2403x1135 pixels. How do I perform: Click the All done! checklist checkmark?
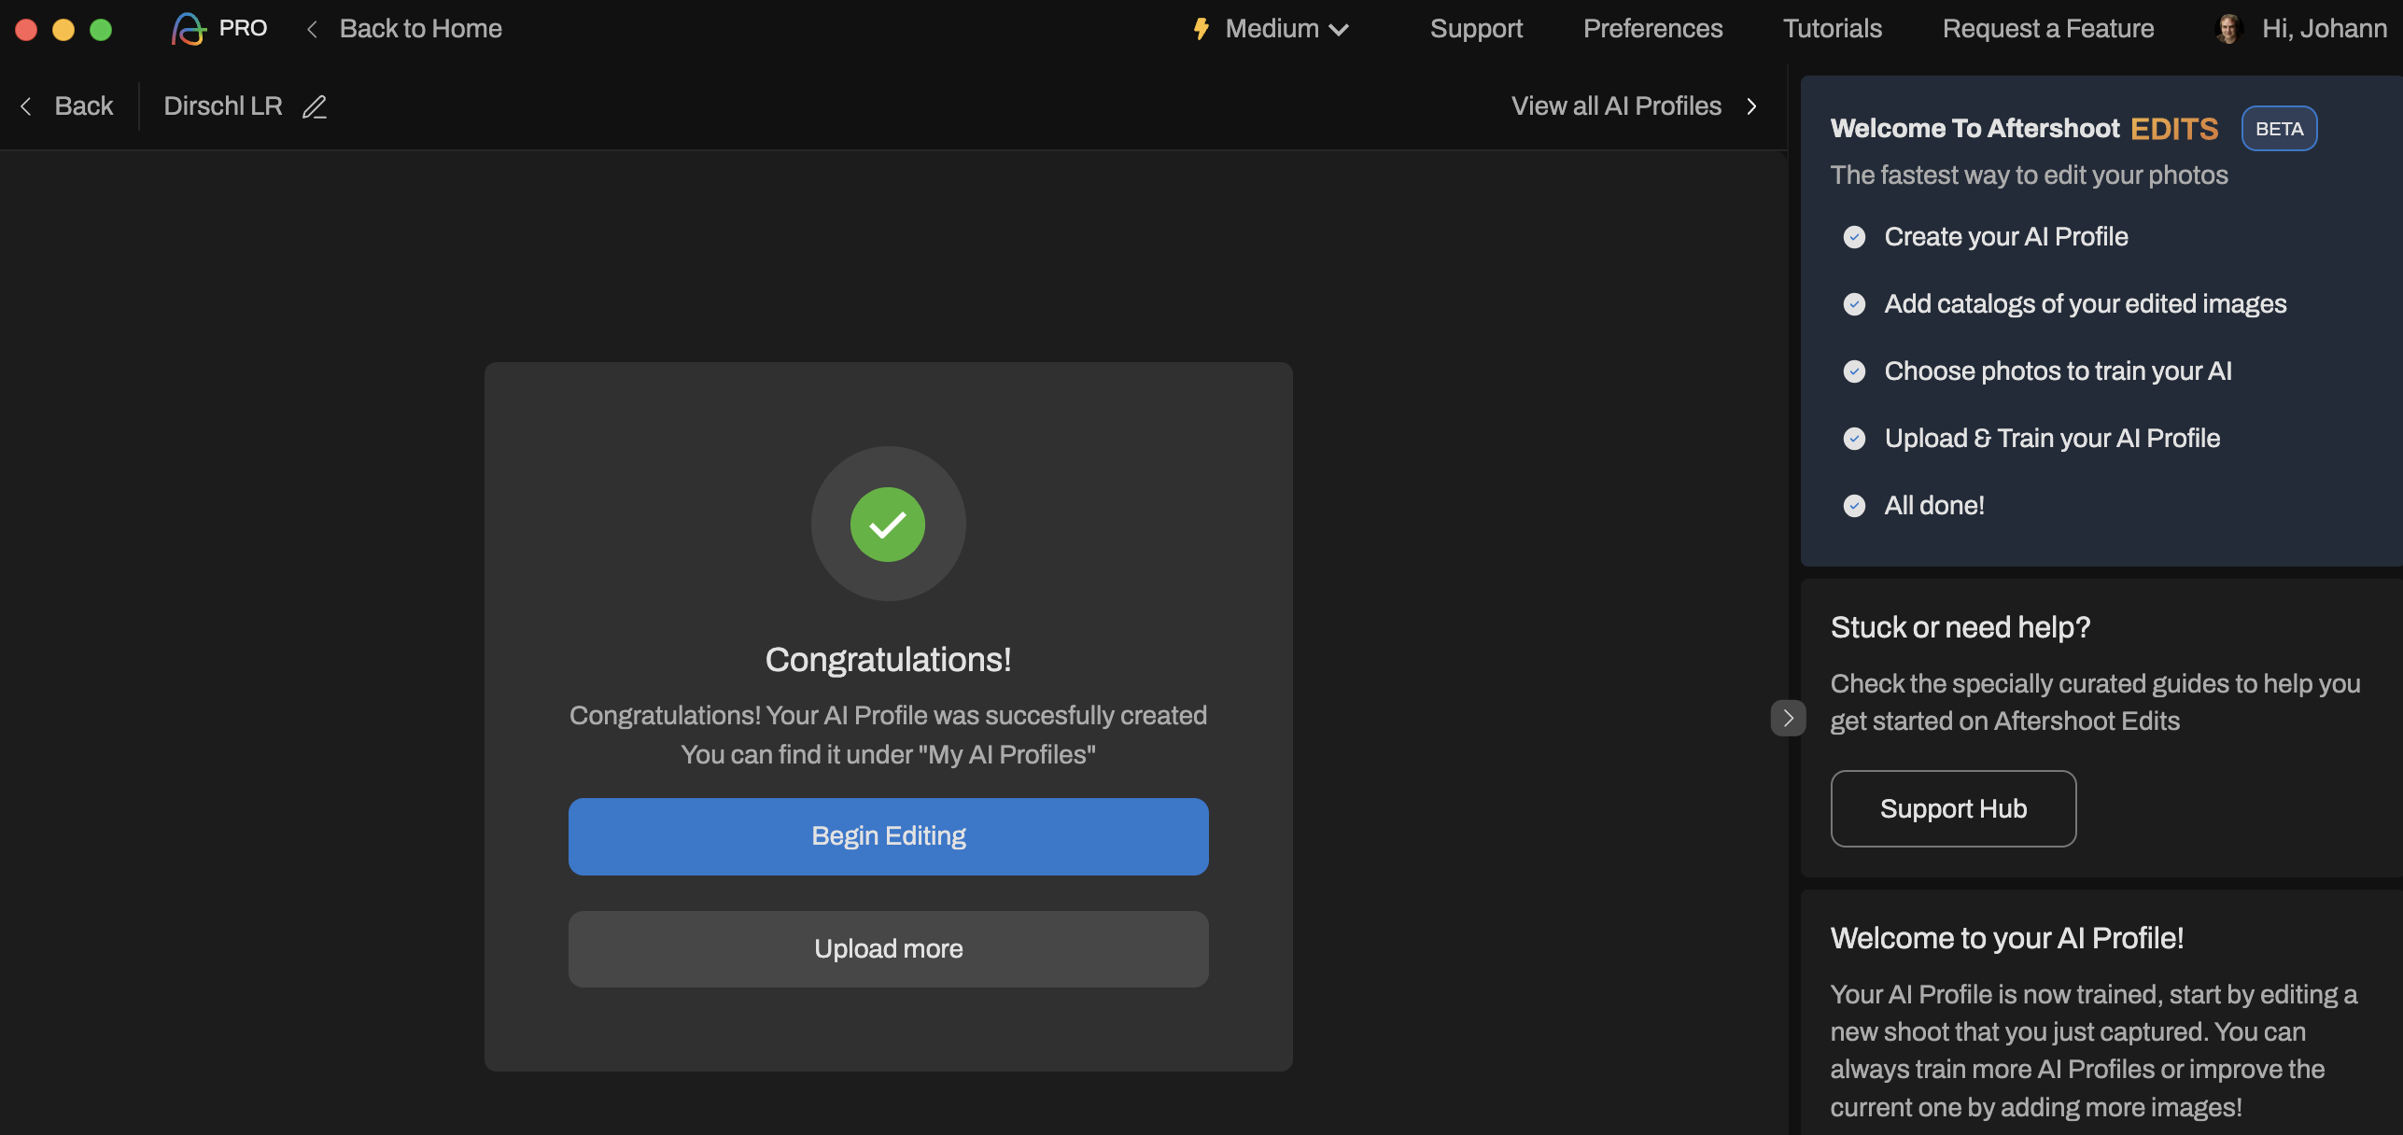[x=1854, y=506]
